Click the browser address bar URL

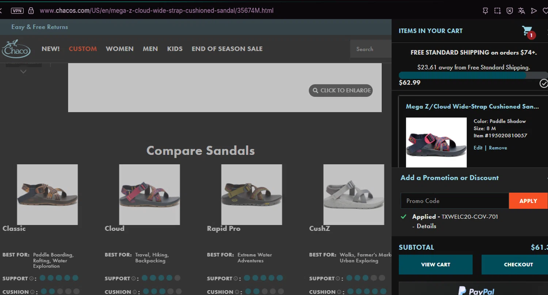[157, 11]
